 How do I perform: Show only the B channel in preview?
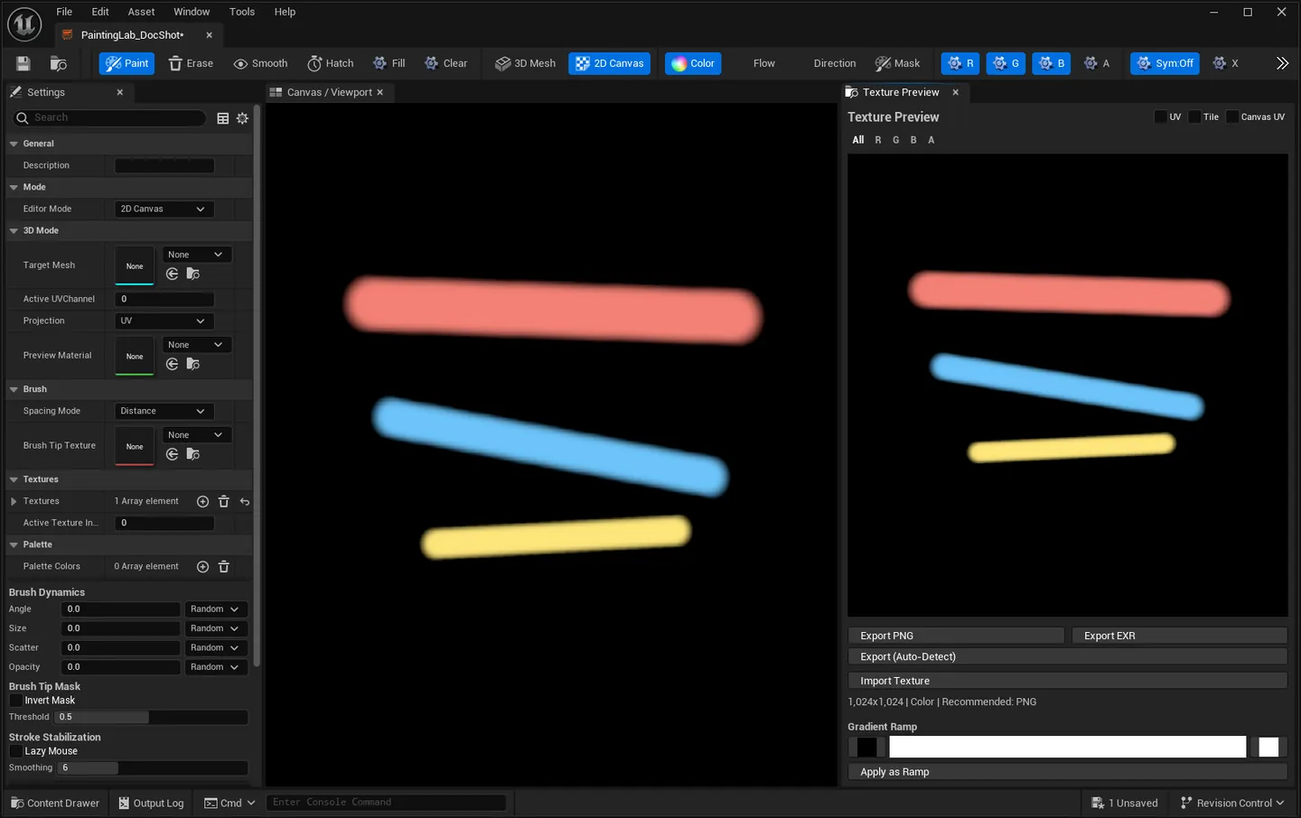coord(913,140)
